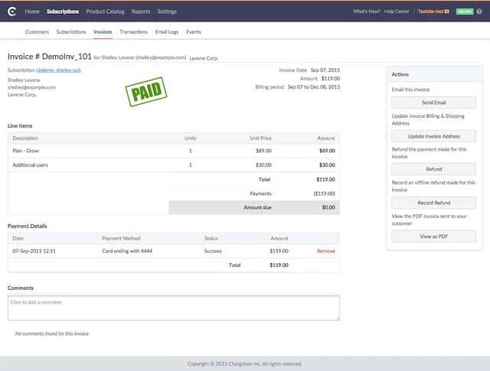Click the Chargebee logo icon
Image resolution: width=490 pixels, height=371 pixels.
coord(12,11)
